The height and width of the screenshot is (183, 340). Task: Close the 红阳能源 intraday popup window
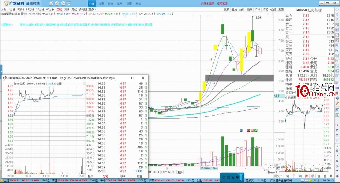point(143,78)
